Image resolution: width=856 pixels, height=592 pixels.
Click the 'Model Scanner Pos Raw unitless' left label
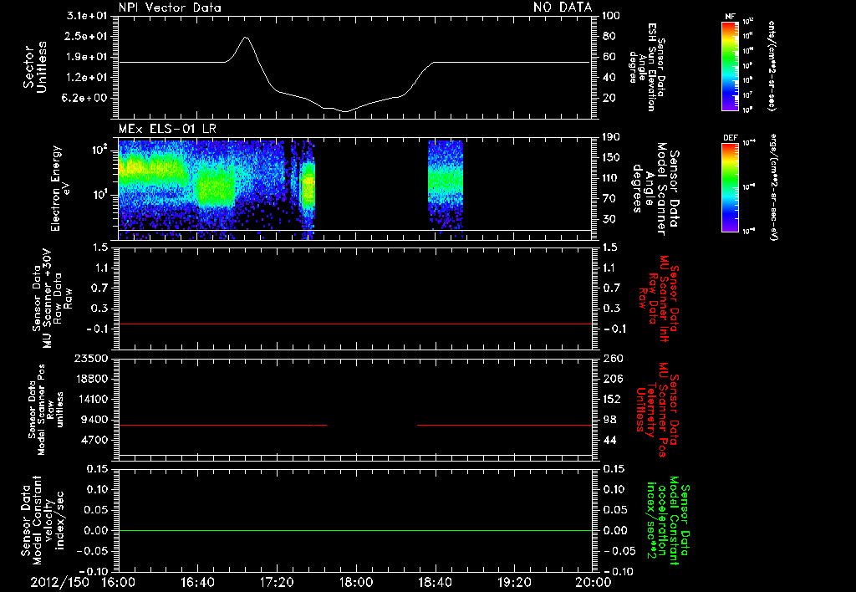coord(47,410)
